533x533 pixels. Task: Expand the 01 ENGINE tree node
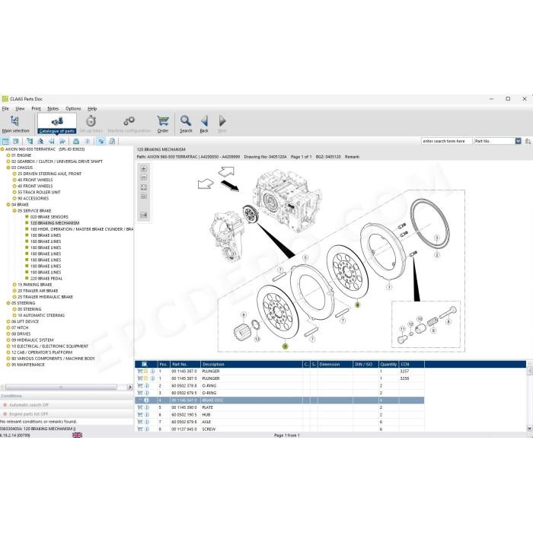8,155
